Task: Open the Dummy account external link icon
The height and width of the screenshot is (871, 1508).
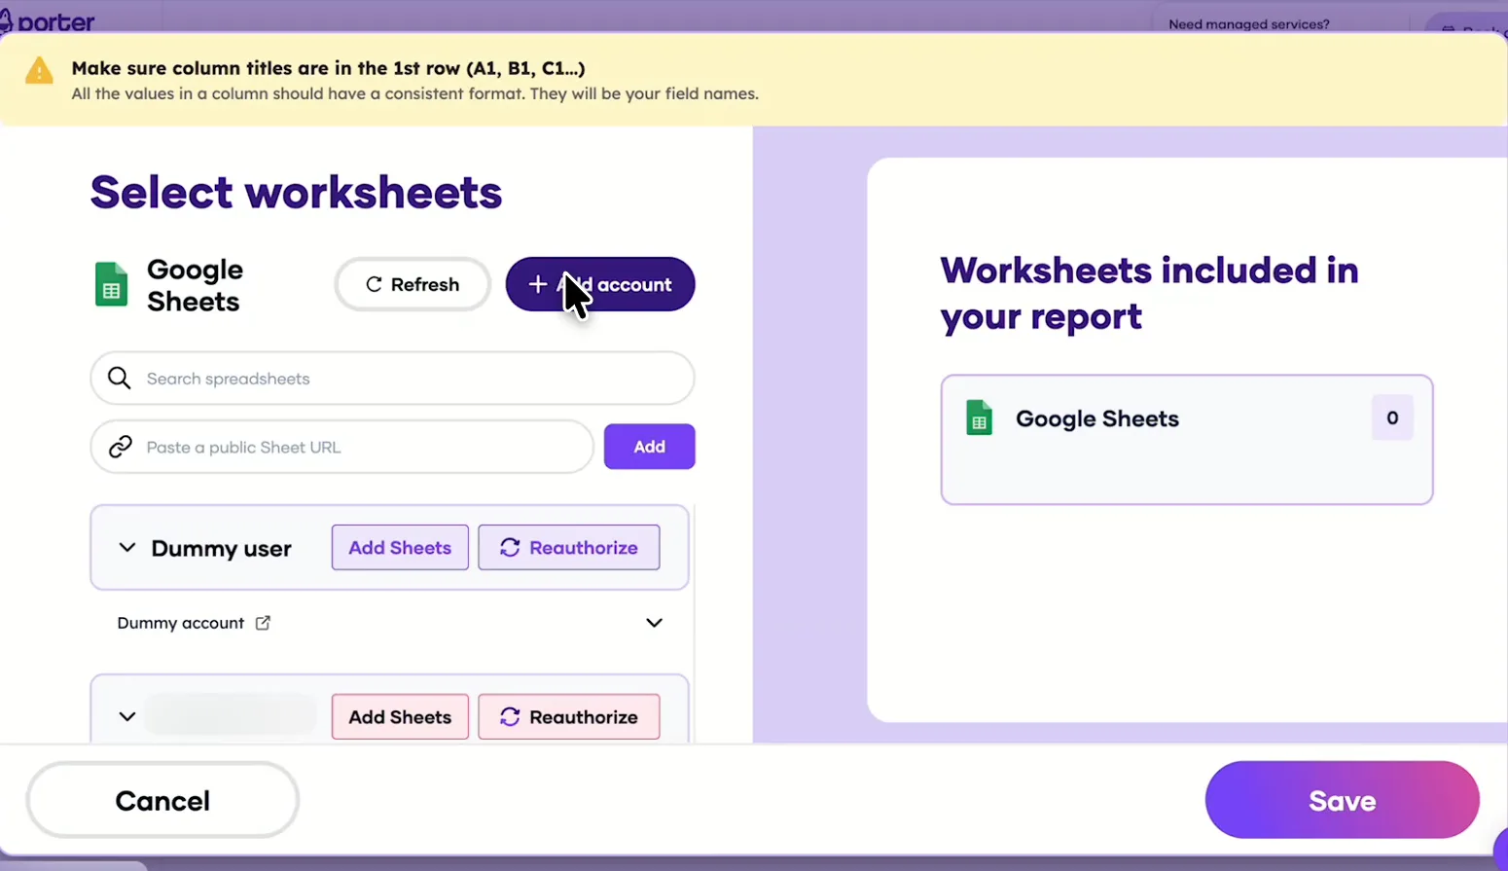Action: pyautogui.click(x=263, y=623)
